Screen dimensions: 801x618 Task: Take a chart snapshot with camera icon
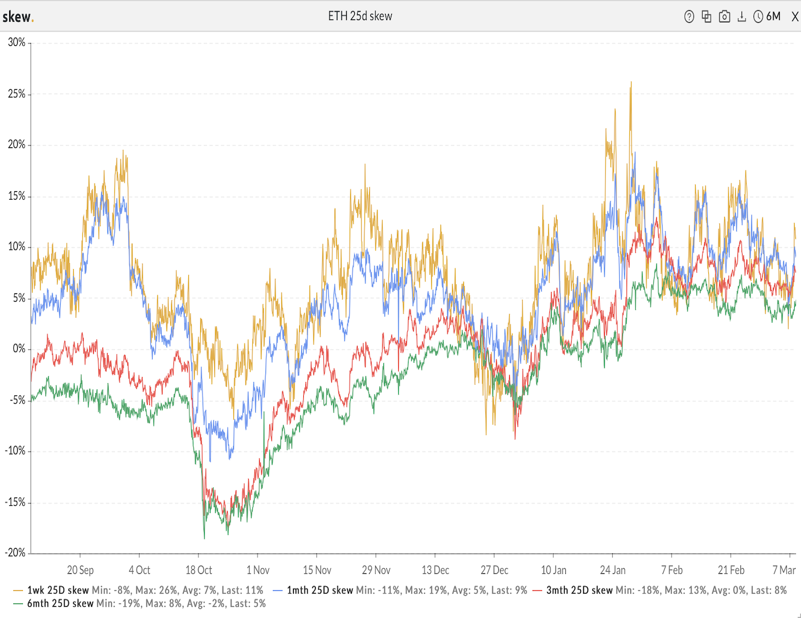pyautogui.click(x=724, y=17)
